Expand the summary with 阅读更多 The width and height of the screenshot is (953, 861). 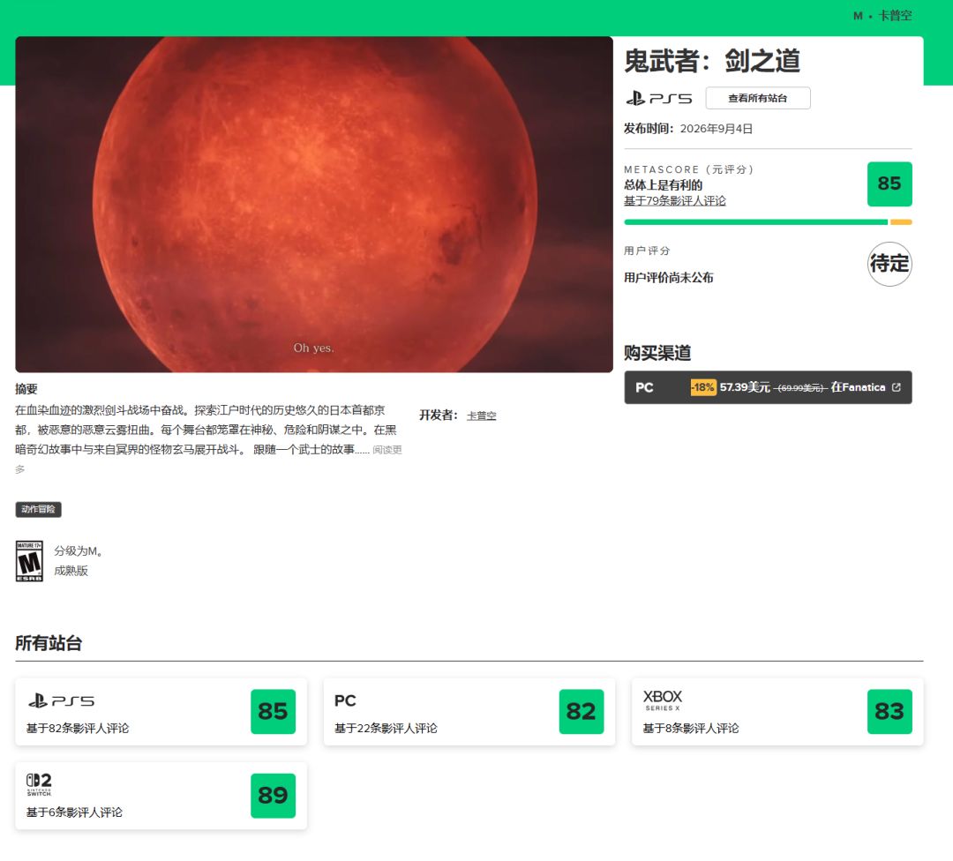387,450
